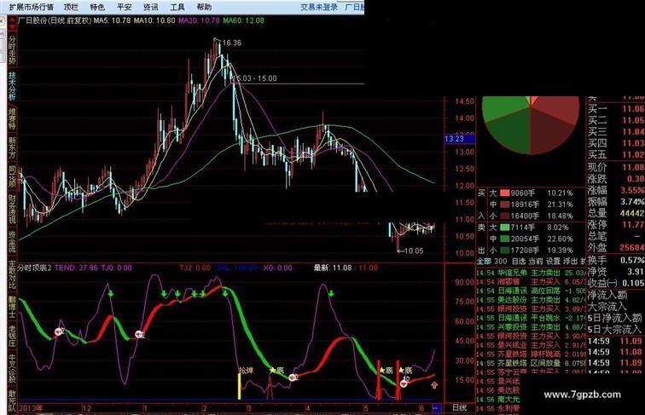Click the 浮出 button in alert list
The height and width of the screenshot is (415, 645).
click(571, 261)
